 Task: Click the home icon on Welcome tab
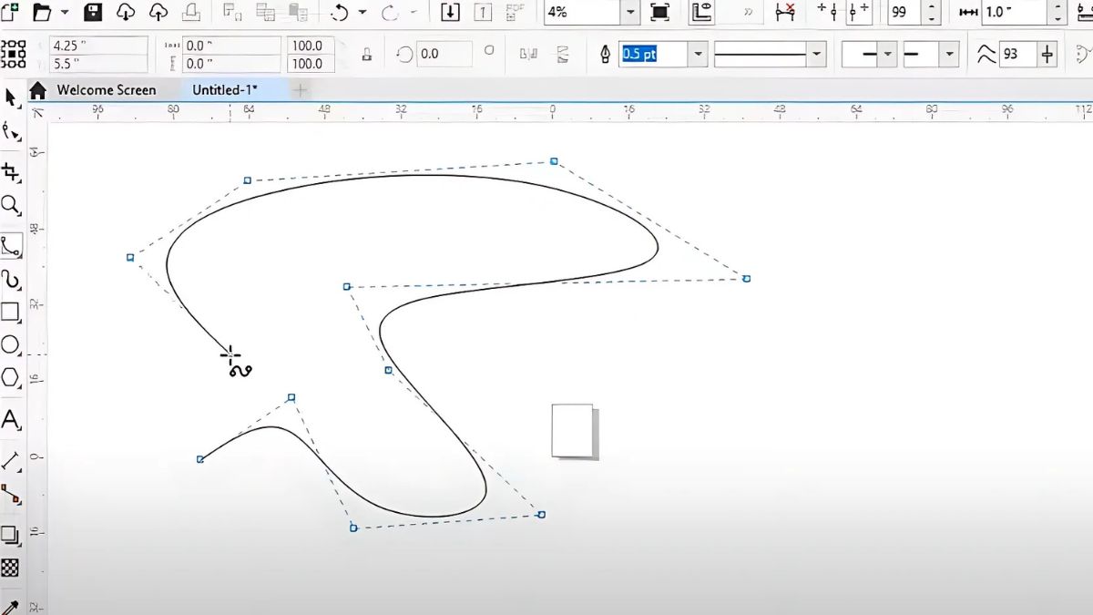point(38,89)
